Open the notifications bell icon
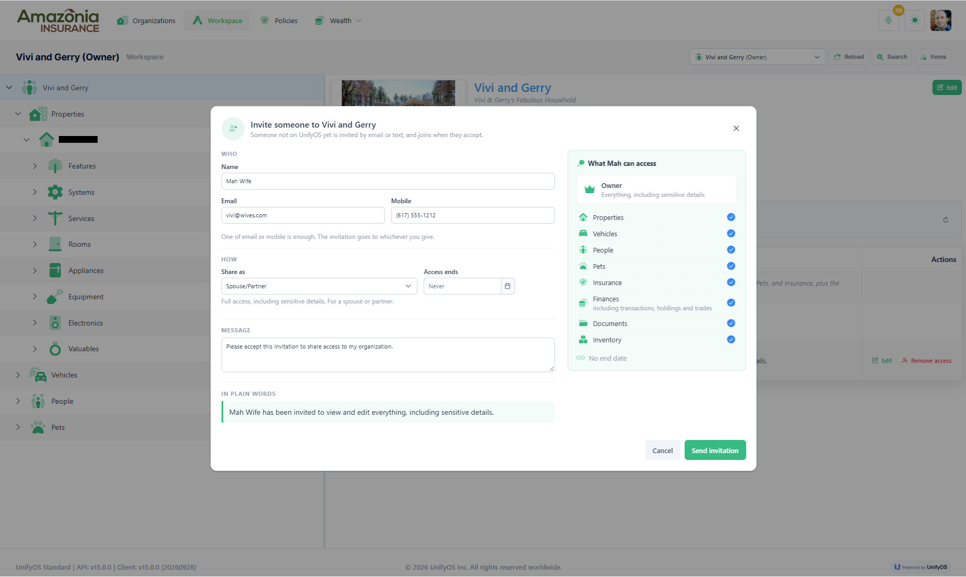The width and height of the screenshot is (966, 577). click(888, 20)
